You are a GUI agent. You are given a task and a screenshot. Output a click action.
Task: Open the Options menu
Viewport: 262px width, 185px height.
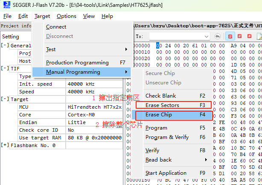(x=66, y=16)
